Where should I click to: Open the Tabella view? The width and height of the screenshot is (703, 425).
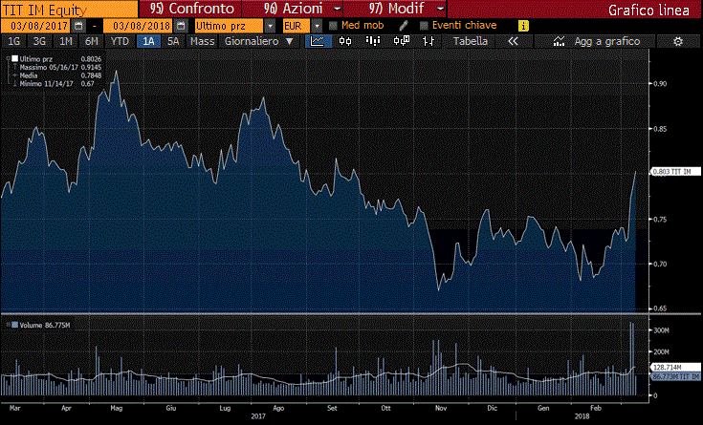[471, 41]
